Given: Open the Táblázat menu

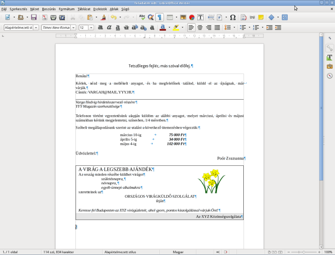Looking at the screenshot, I should click(x=84, y=9).
